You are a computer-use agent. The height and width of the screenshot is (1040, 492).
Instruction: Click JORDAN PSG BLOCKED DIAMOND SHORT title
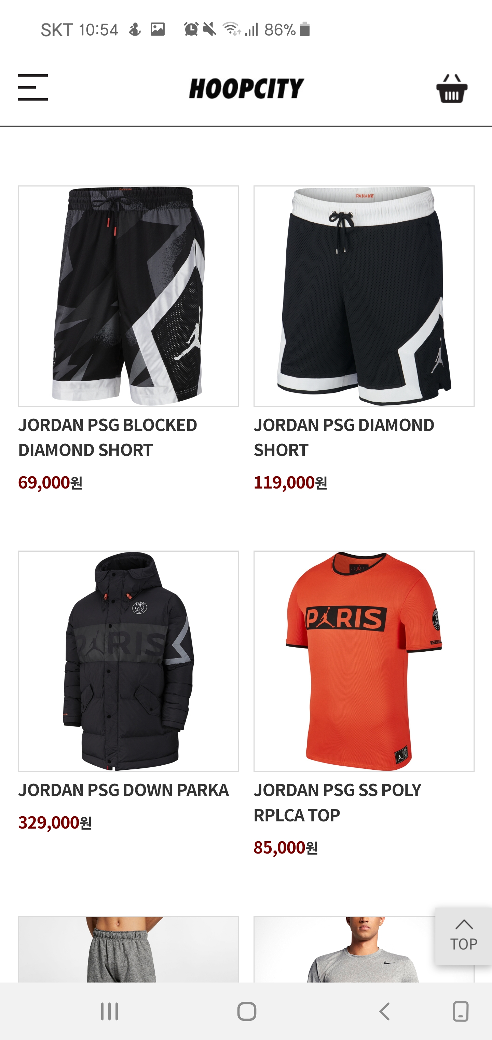108,437
